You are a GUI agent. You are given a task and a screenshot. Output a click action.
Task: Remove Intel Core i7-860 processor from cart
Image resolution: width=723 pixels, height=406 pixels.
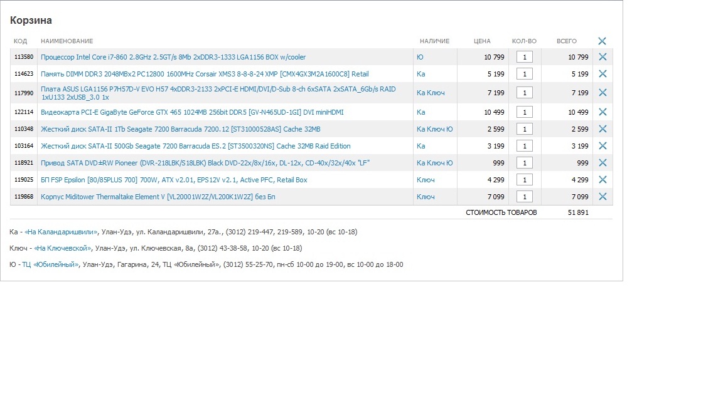point(602,57)
